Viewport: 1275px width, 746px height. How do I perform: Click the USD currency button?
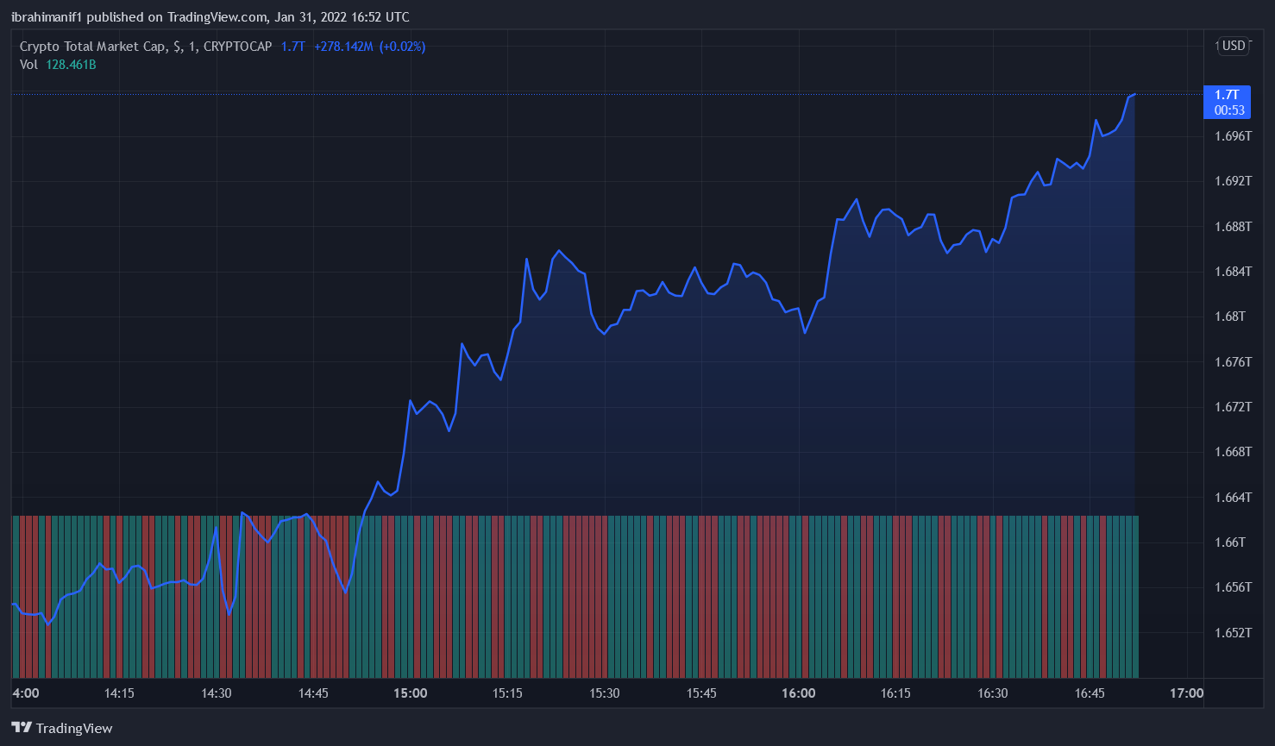point(1234,46)
